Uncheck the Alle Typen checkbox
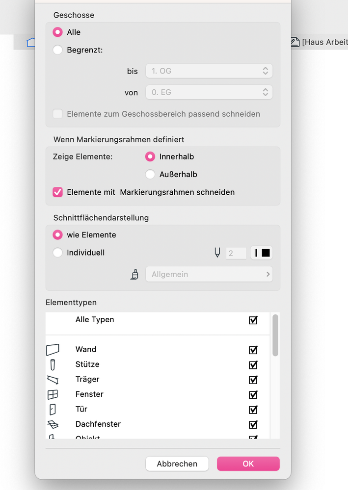Image resolution: width=348 pixels, height=490 pixels. (x=253, y=320)
